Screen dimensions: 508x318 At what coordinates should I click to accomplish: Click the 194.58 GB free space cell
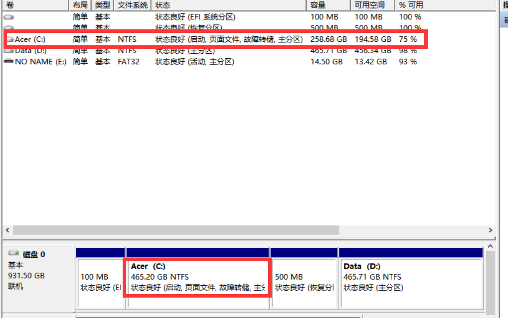pos(373,39)
